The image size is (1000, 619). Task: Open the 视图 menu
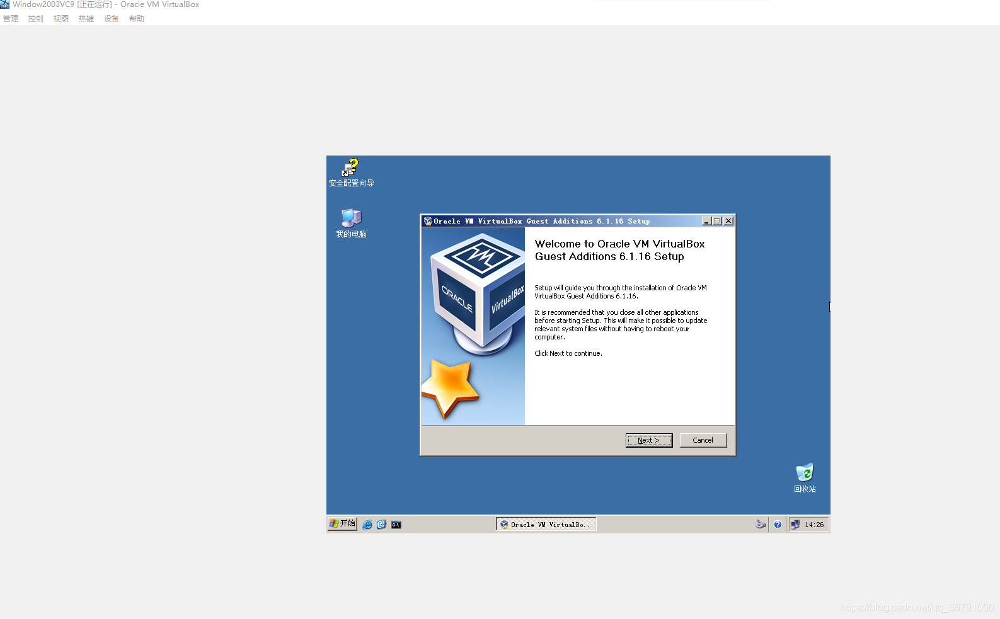(61, 19)
